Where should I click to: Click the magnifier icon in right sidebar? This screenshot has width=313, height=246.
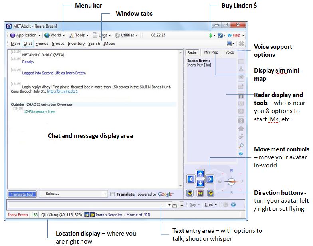tap(241, 145)
